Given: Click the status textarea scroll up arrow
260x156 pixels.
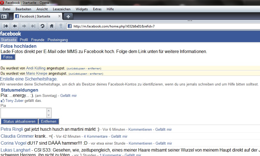Looking at the screenshot, I should click(x=48, y=110).
